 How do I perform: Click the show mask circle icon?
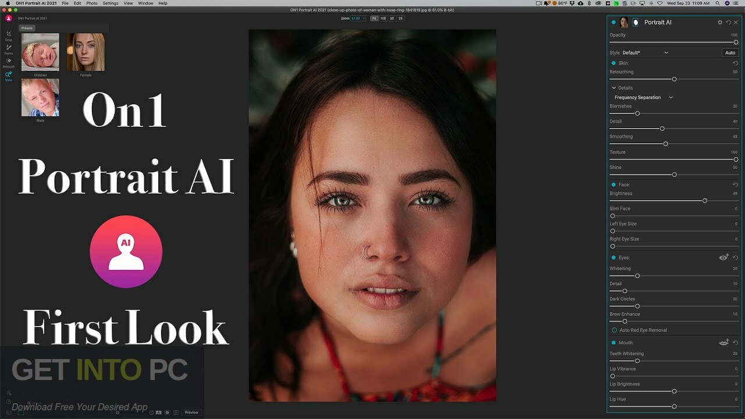167,413
